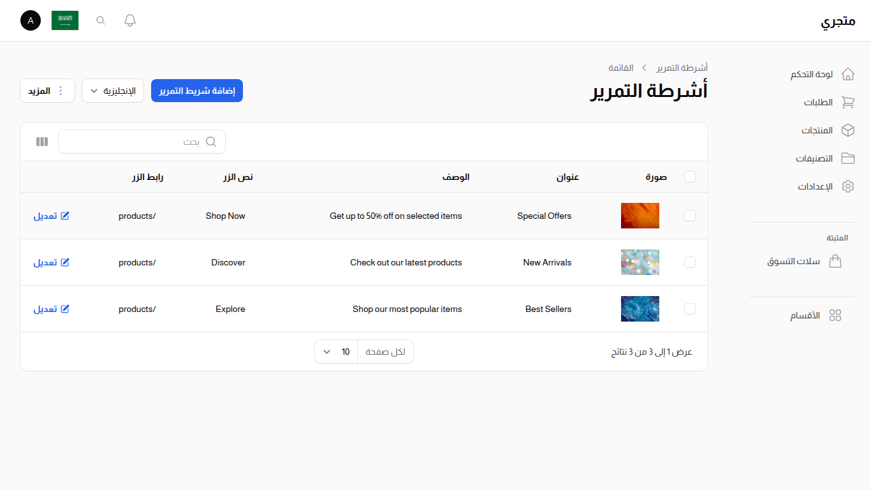The image size is (871, 490).
Task: Open the column visibility icon above the table
Action: click(41, 141)
